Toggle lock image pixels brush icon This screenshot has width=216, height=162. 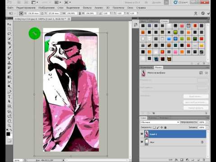point(158,127)
